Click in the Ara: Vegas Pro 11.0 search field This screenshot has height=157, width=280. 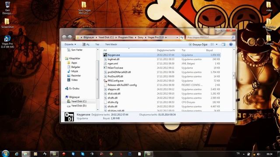tap(209, 38)
